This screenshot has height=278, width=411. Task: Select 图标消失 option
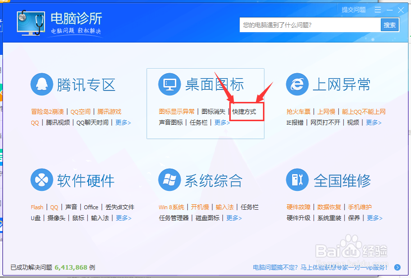[213, 112]
